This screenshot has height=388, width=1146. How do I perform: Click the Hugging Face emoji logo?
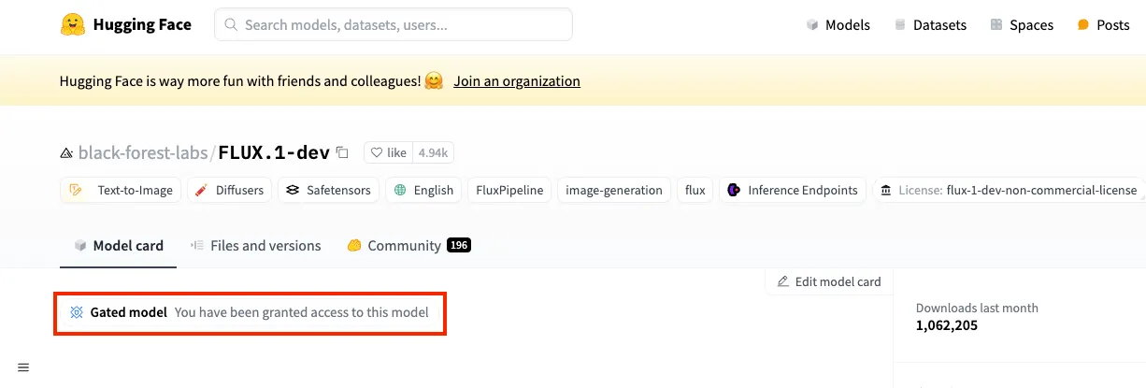(x=72, y=24)
